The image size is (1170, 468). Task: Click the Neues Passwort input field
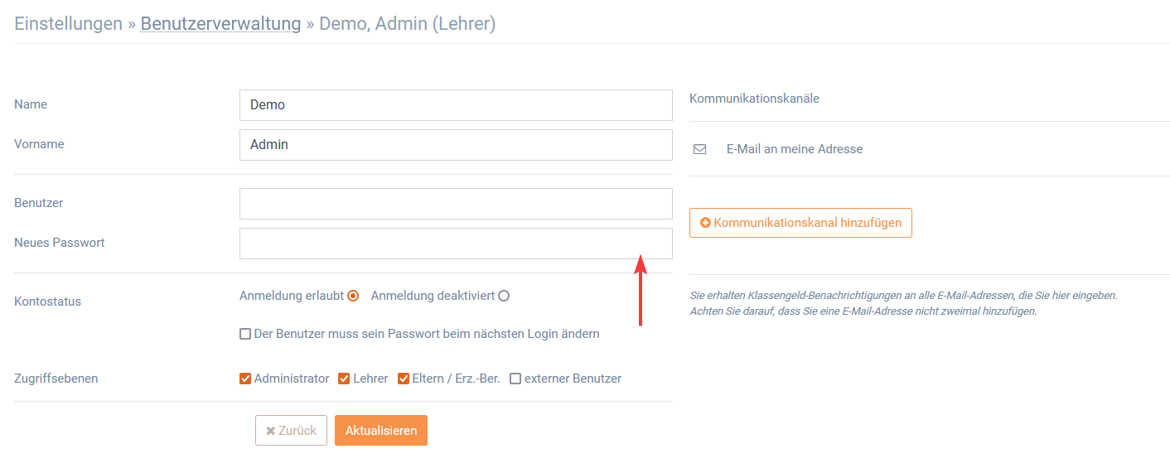[456, 244]
